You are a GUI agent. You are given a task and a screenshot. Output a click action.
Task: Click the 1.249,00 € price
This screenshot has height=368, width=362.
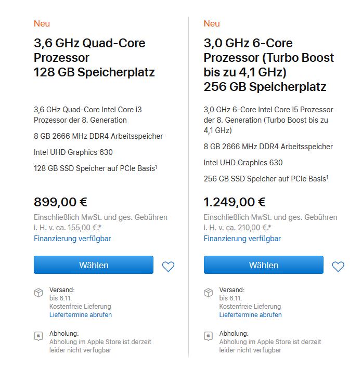[x=235, y=202]
